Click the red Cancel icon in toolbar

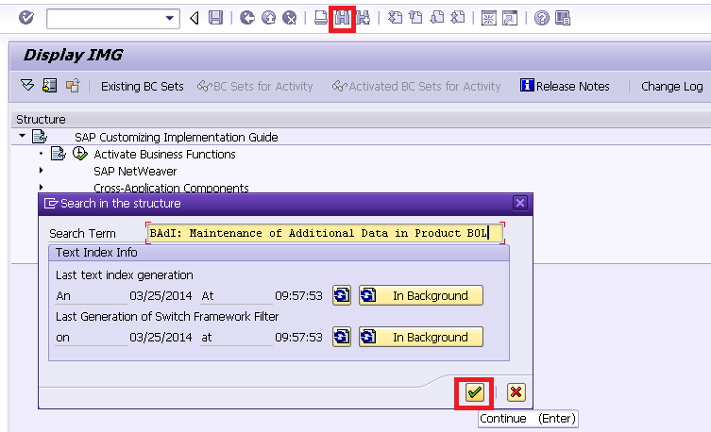[289, 18]
